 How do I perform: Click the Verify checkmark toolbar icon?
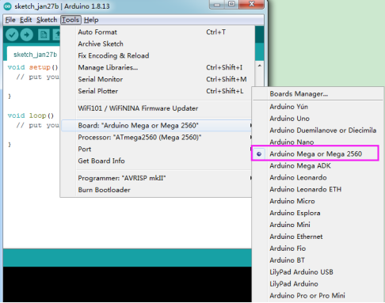point(12,35)
